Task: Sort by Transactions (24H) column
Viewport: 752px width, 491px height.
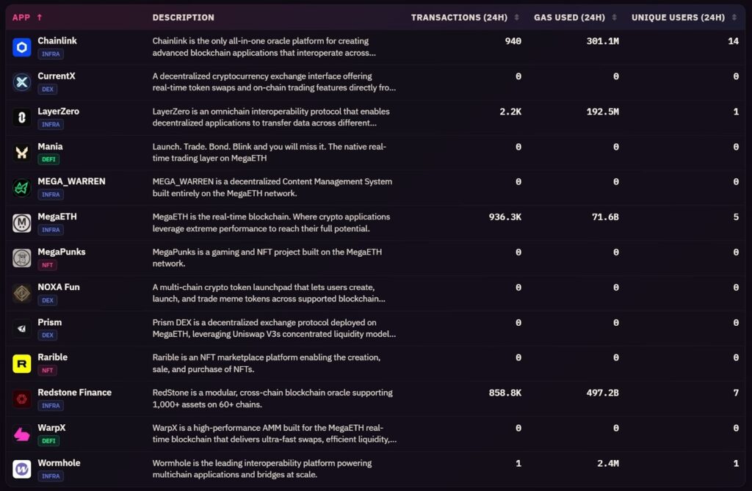Action: [463, 18]
